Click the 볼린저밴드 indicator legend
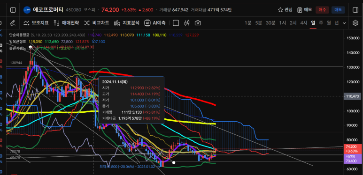Screen dimensions: 363x175 pos(17,48)
